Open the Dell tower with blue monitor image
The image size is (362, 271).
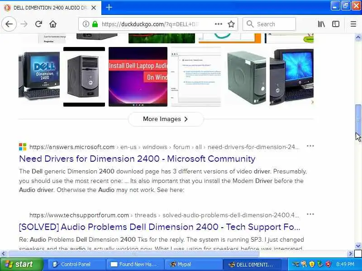tap(291, 77)
